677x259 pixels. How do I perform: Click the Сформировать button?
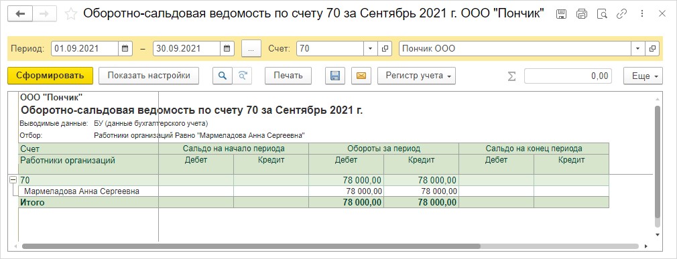(50, 76)
